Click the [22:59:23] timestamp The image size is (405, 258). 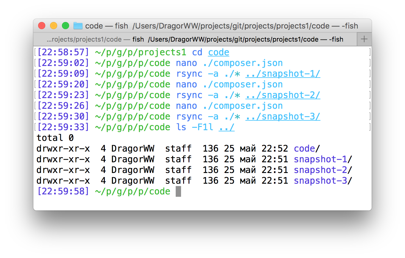63,95
